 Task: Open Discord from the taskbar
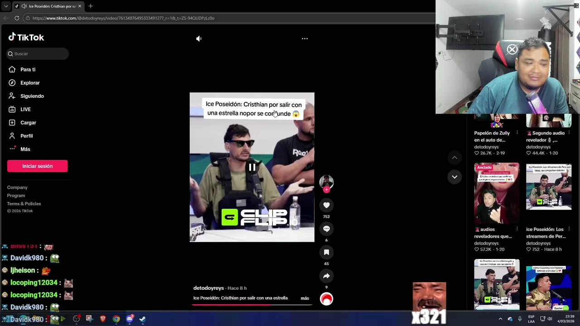coord(130,319)
